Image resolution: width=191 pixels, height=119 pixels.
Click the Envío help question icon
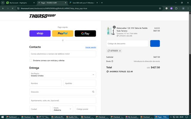(x=112, y=61)
